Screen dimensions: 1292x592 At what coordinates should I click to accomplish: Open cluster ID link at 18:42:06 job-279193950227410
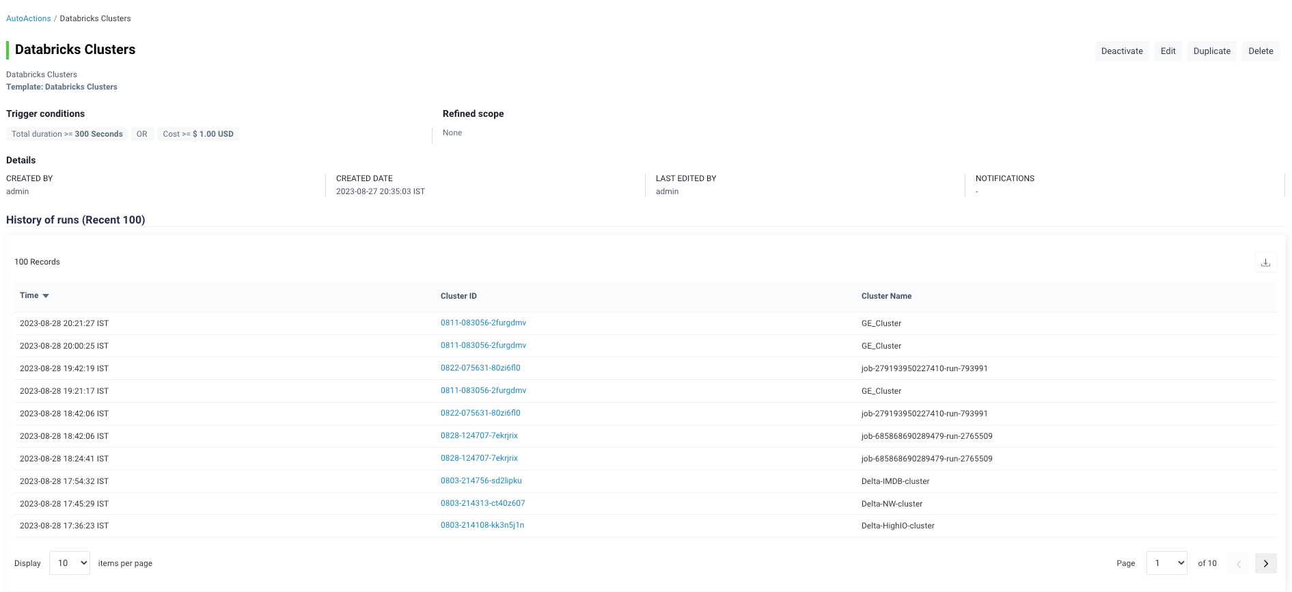tap(480, 413)
